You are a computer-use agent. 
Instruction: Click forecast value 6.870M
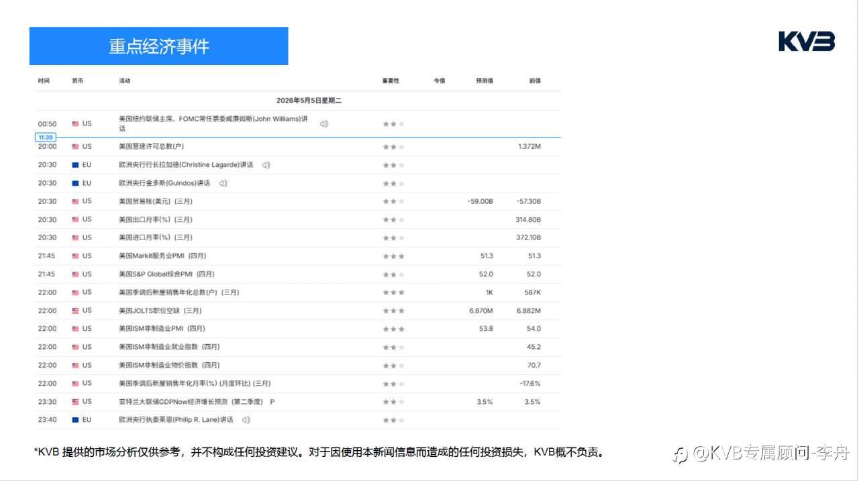pyautogui.click(x=481, y=311)
